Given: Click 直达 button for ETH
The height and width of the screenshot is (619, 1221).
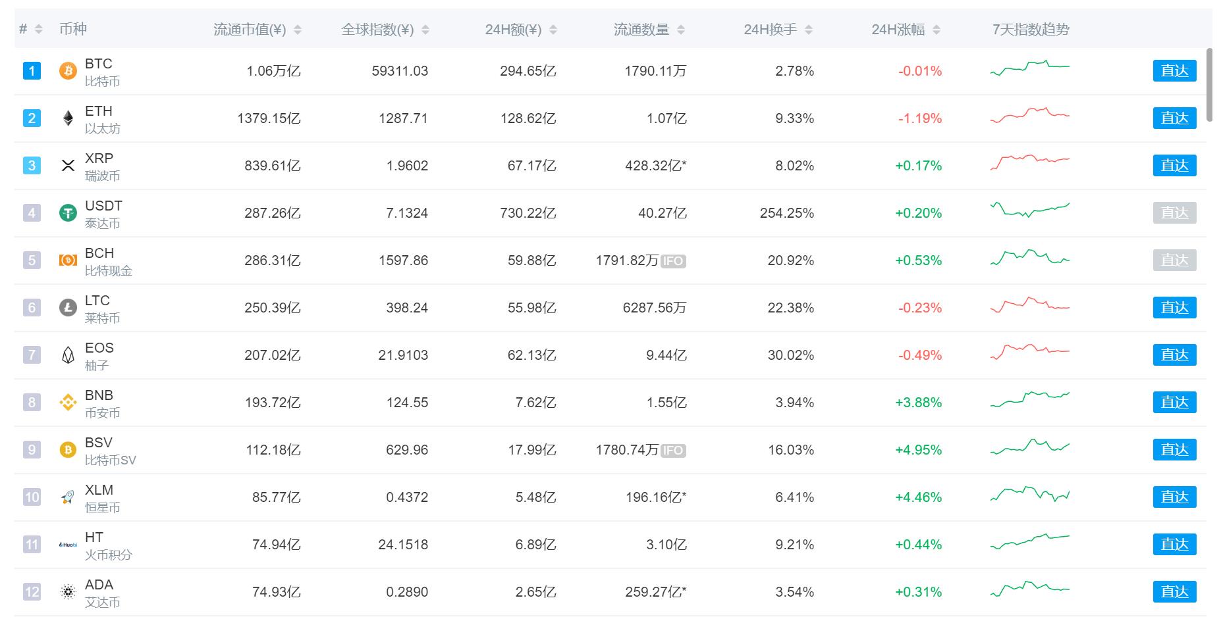Looking at the screenshot, I should click(x=1174, y=118).
